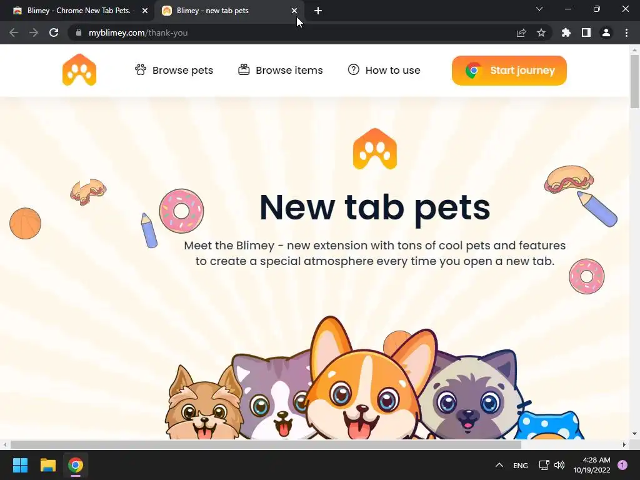This screenshot has height=480, width=640.
Task: Open the notification badge in tray
Action: (x=622, y=465)
